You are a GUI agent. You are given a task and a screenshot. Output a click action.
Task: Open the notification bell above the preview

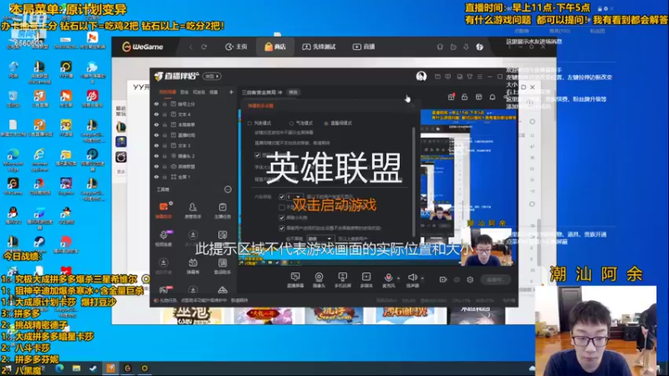(493, 97)
